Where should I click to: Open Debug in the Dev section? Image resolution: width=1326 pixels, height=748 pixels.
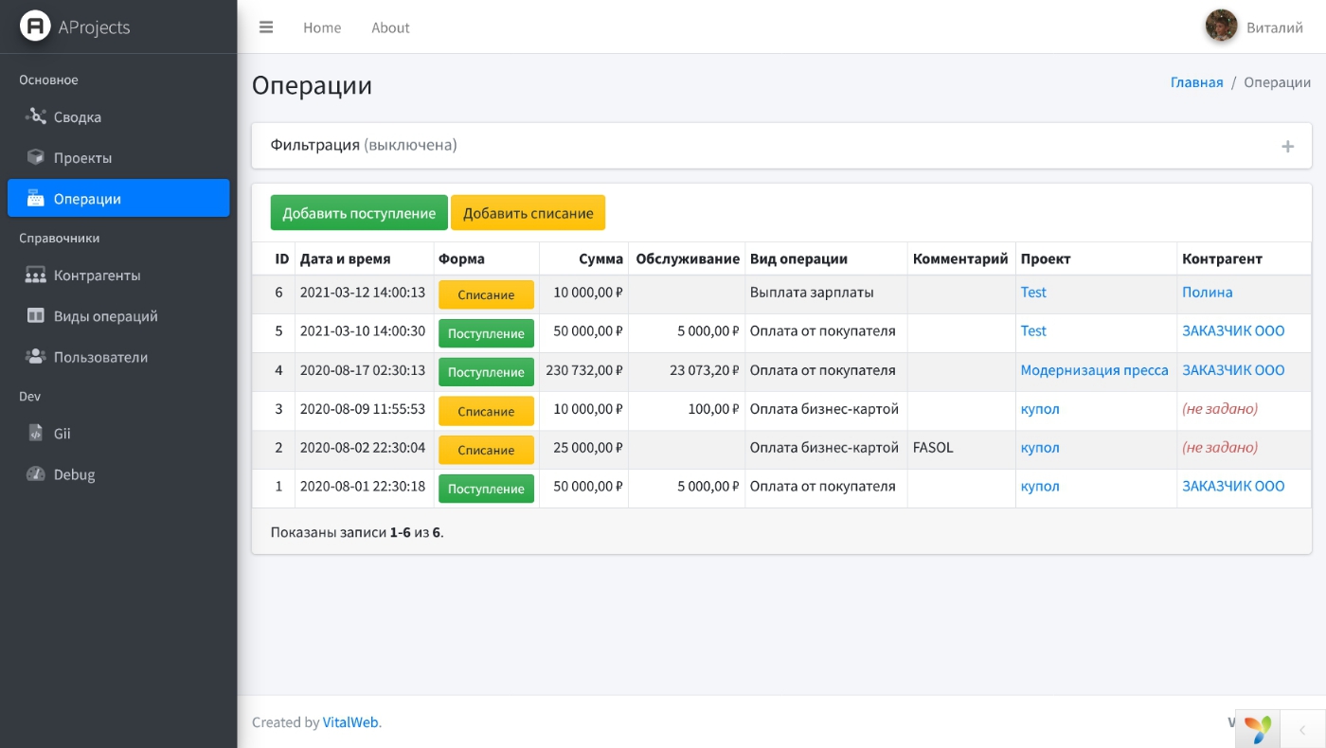(x=118, y=473)
